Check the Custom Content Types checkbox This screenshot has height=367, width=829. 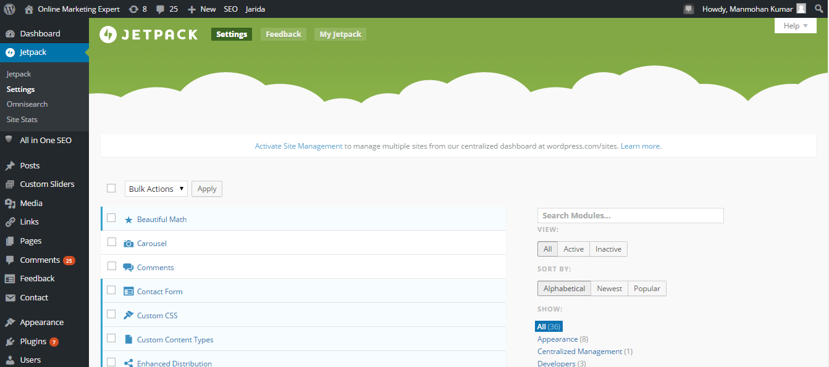click(x=111, y=337)
